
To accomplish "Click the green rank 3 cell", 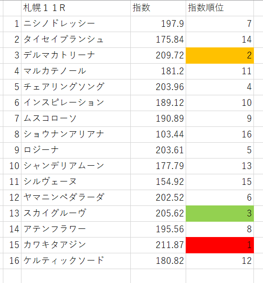I will (x=220, y=214).
